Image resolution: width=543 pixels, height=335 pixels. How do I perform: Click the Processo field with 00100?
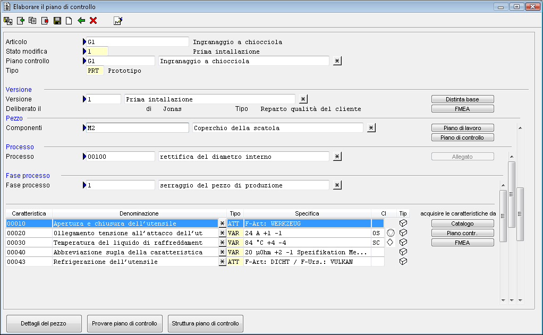(120, 157)
